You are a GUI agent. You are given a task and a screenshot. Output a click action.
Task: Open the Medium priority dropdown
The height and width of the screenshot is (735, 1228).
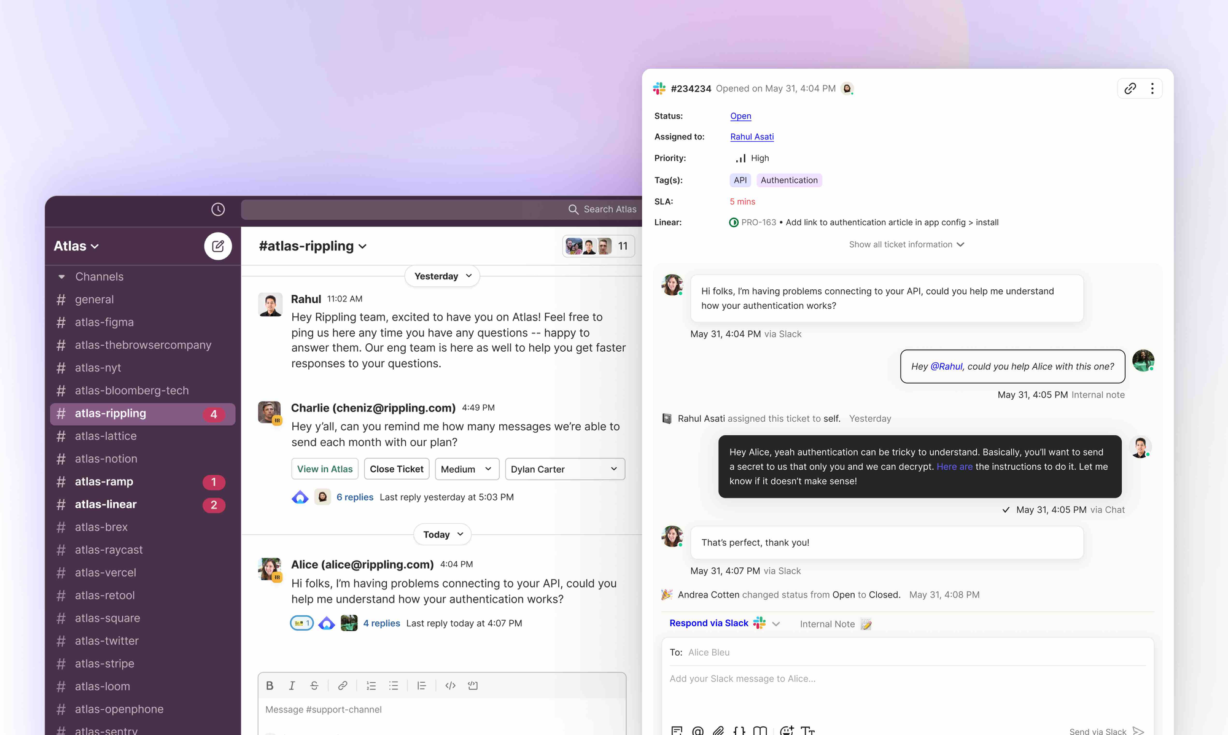click(467, 469)
